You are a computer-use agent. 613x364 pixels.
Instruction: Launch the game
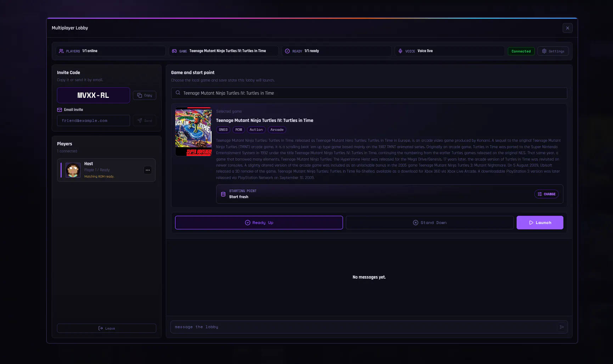(x=540, y=223)
